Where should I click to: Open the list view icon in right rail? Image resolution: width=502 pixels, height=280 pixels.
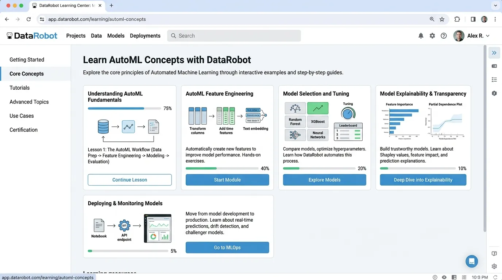[494, 79]
